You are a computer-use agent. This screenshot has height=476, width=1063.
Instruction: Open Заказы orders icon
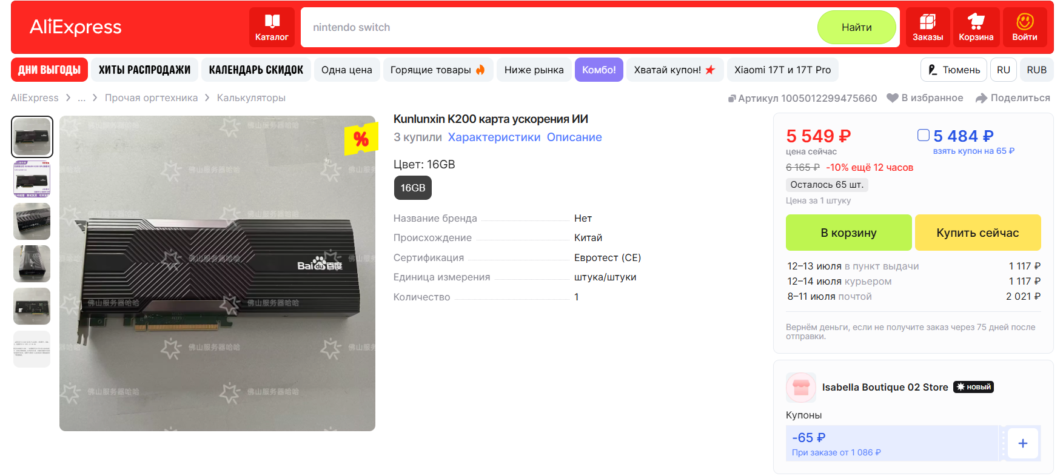[928, 27]
